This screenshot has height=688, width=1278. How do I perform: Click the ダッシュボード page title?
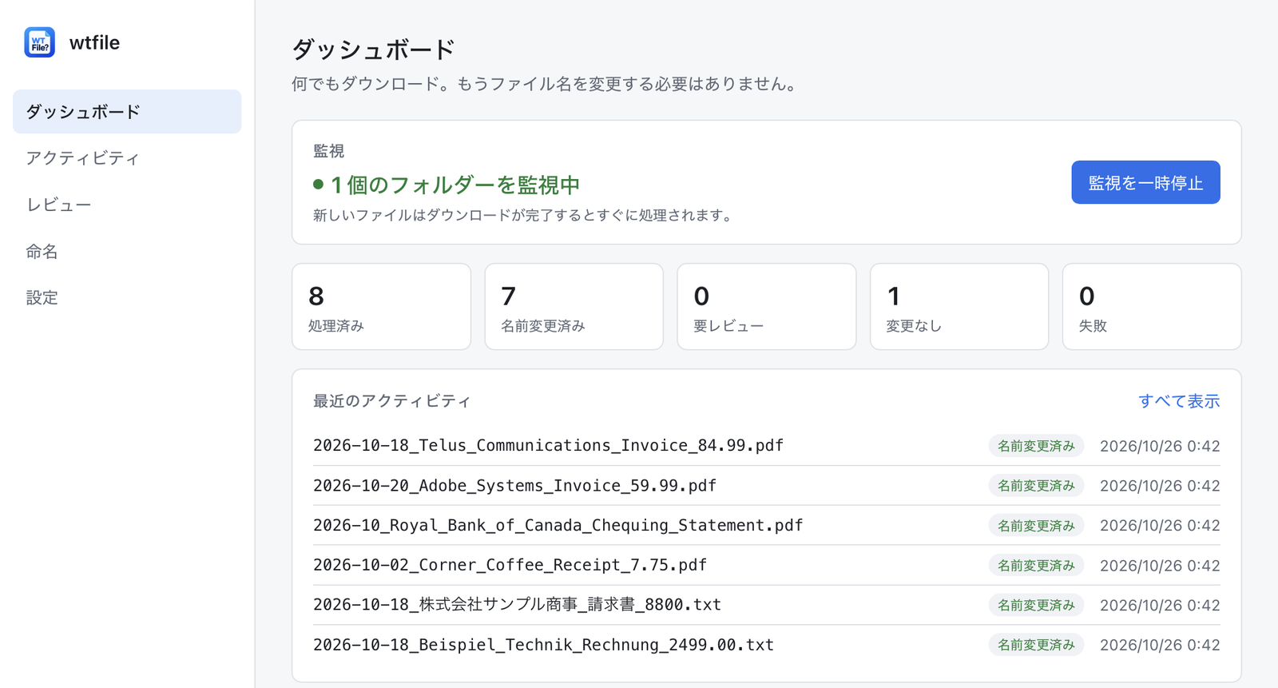click(373, 50)
